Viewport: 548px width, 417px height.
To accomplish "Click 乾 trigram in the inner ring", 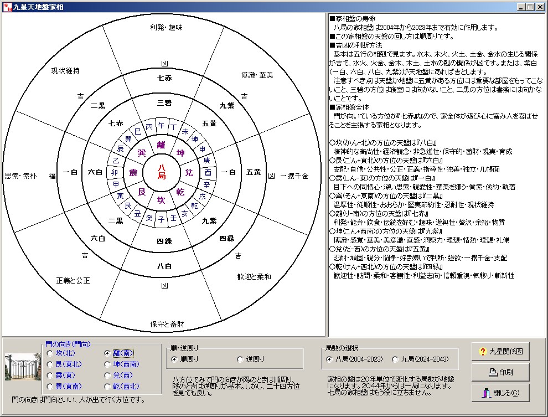I will [x=180, y=192].
